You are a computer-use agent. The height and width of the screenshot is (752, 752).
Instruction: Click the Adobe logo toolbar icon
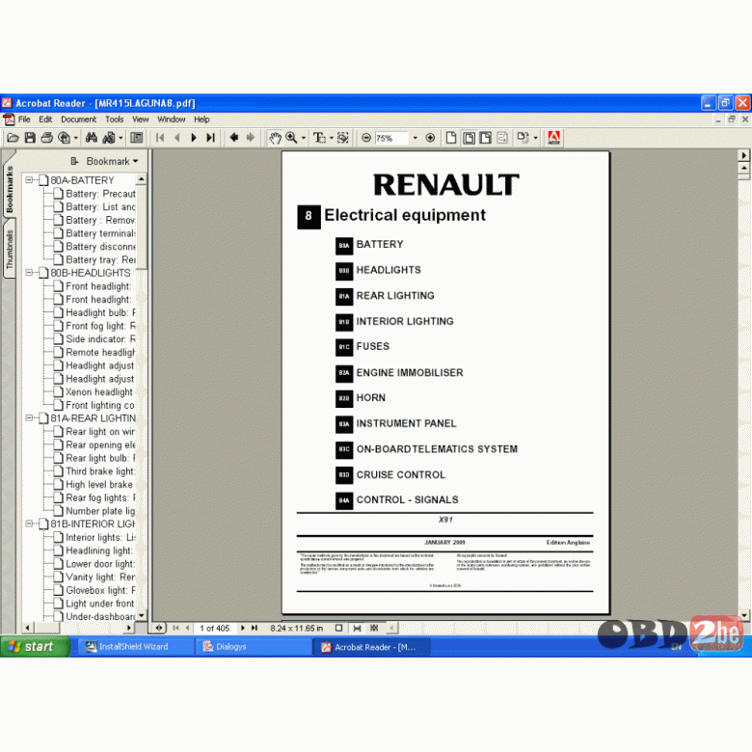[554, 138]
